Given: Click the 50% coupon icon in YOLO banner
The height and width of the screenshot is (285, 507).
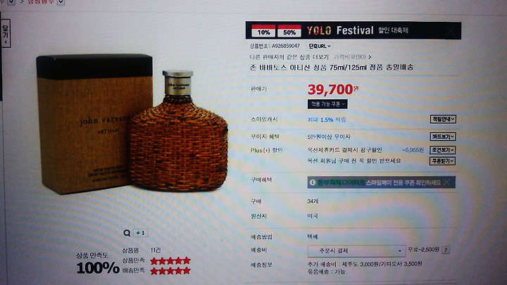Looking at the screenshot, I should tap(289, 31).
